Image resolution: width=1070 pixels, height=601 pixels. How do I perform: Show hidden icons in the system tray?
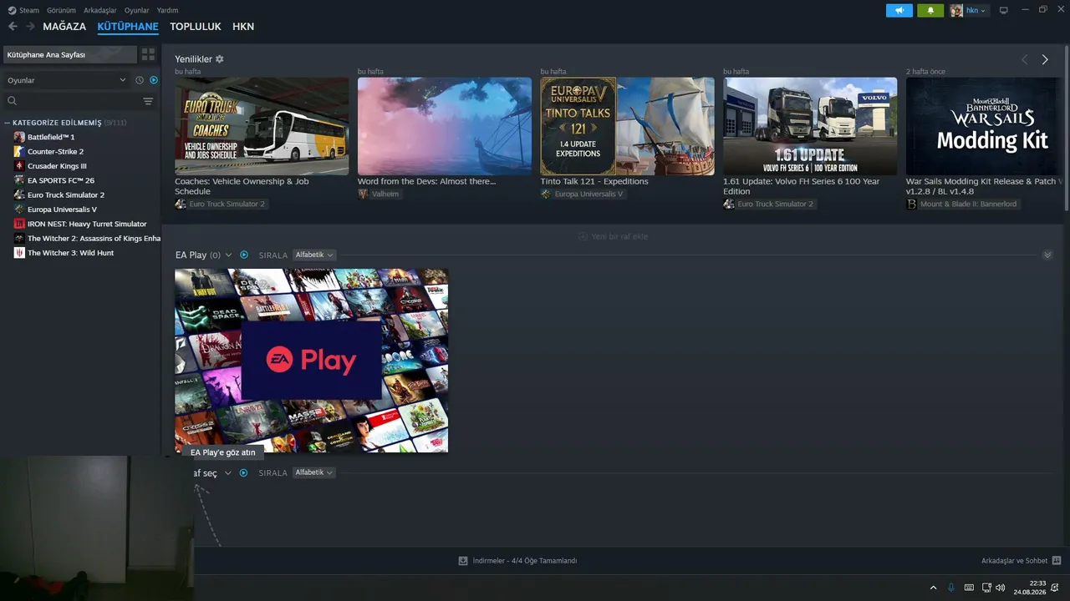point(934,588)
